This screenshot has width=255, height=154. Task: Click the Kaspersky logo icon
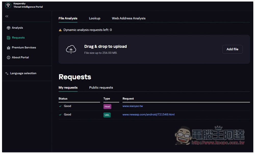pyautogui.click(x=8, y=5)
